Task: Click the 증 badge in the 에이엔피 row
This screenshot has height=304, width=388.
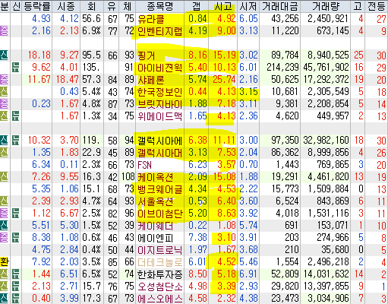Action: pyautogui.click(x=4, y=238)
